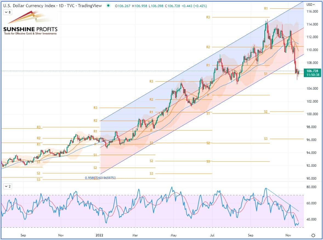Select the topmost R1 pivot label

266,9
